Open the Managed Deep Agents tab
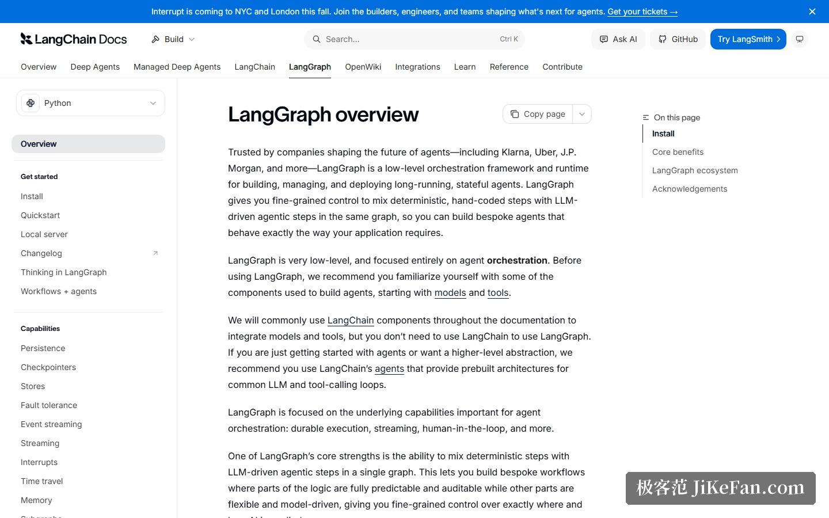Viewport: 829px width, 518px height. pyautogui.click(x=177, y=67)
